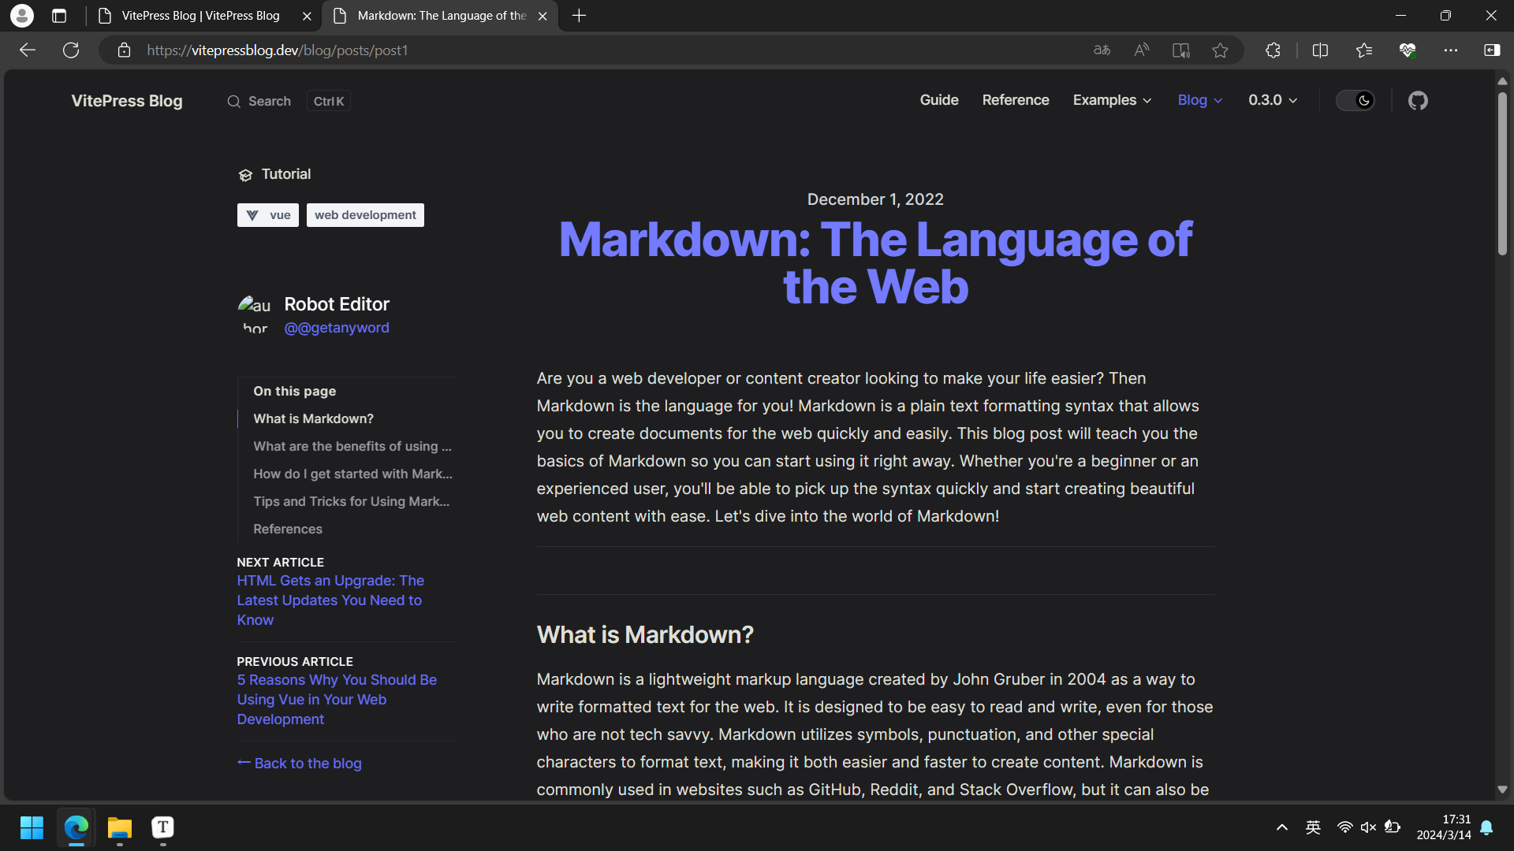This screenshot has height=851, width=1514.
Task: Click the Split screen icon
Action: coord(1320,50)
